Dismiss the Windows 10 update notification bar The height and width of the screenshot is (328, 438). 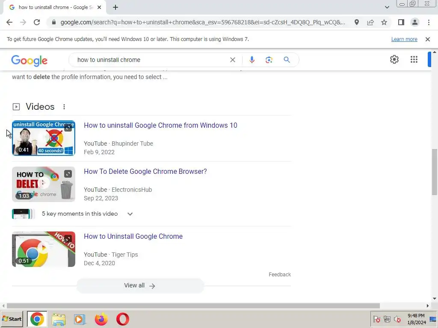[x=428, y=39]
